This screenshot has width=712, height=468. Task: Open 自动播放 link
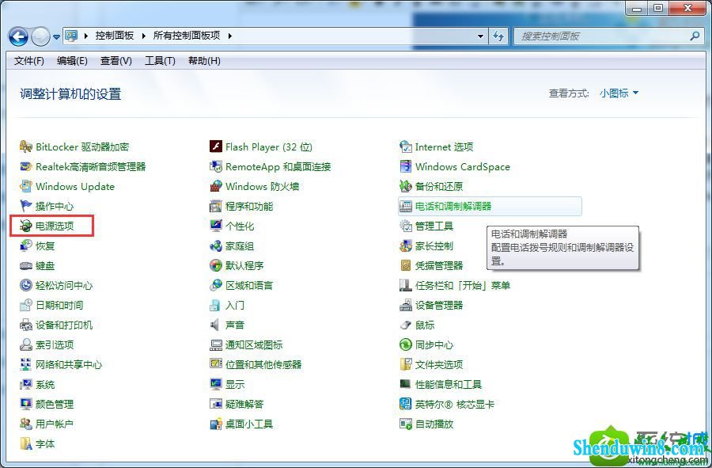point(434,424)
